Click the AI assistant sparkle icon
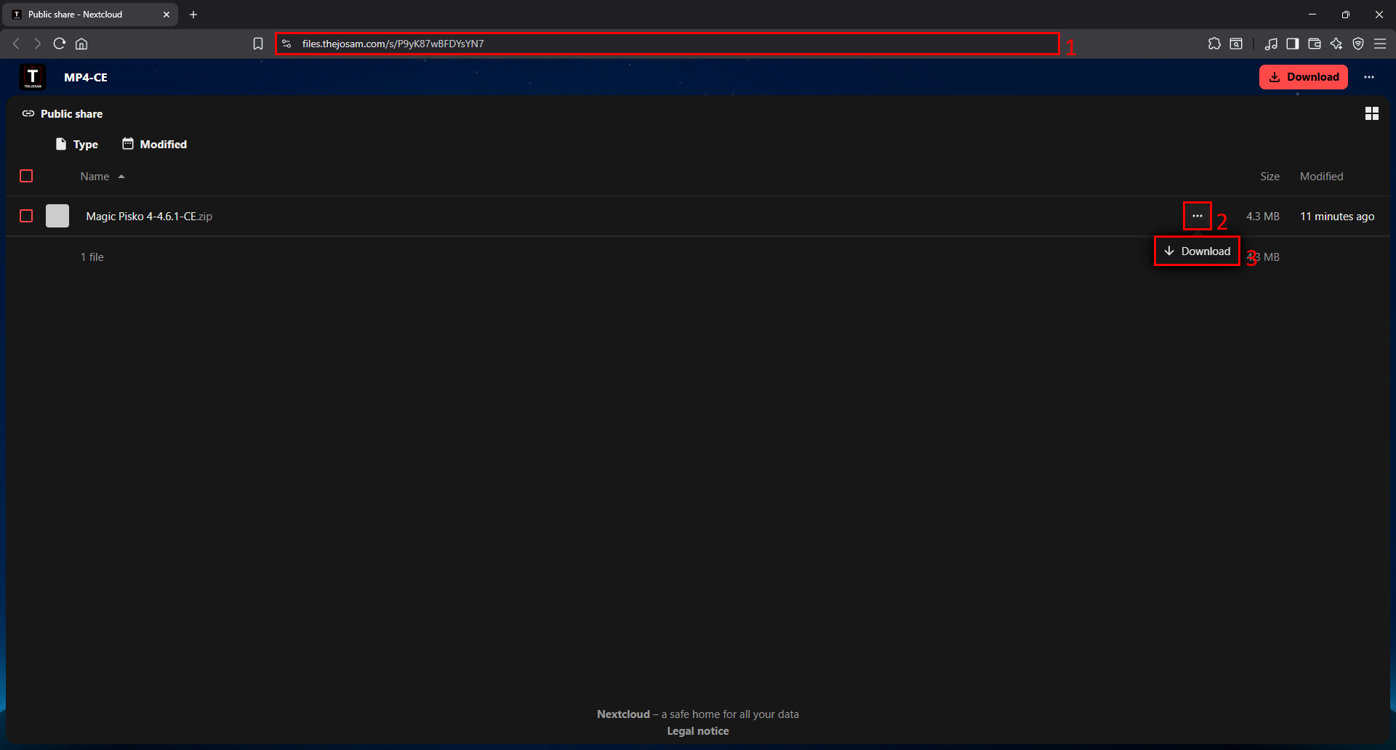 pyautogui.click(x=1336, y=44)
